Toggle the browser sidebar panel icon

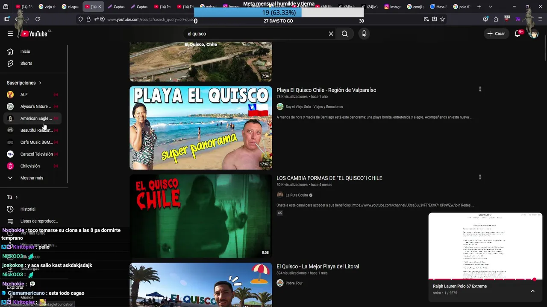[x=7, y=19]
